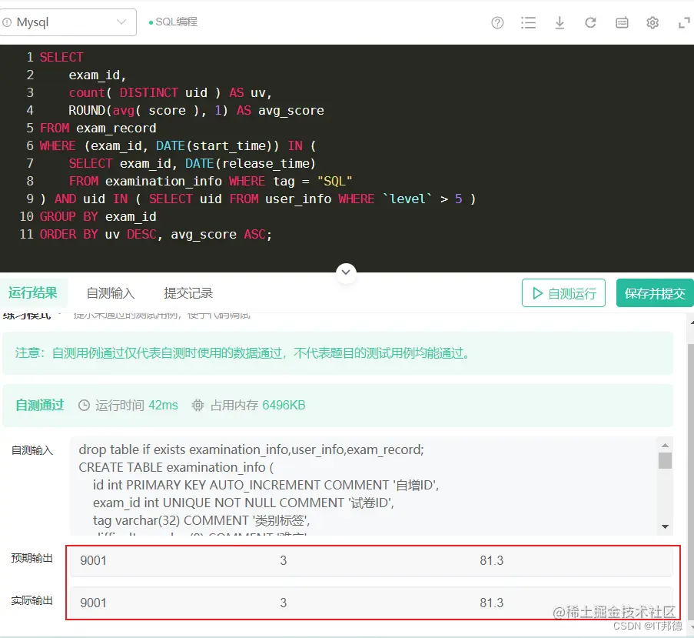Switch to the 运行结果 tab
The height and width of the screenshot is (638, 694).
click(x=33, y=293)
